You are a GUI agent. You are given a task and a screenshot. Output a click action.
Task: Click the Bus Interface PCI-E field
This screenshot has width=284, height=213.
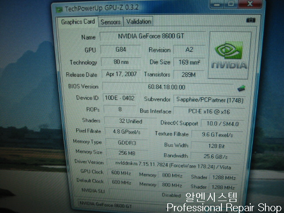209,111
